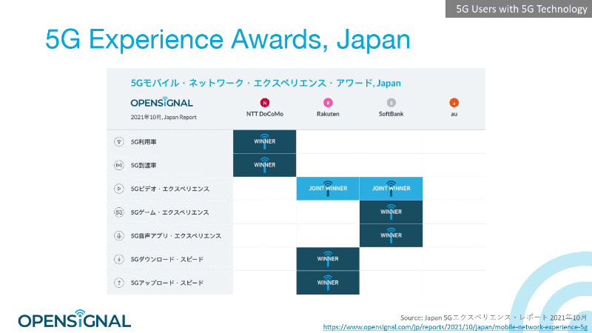592x333 pixels.
Task: Click the 'au' column label
Action: [x=454, y=114]
